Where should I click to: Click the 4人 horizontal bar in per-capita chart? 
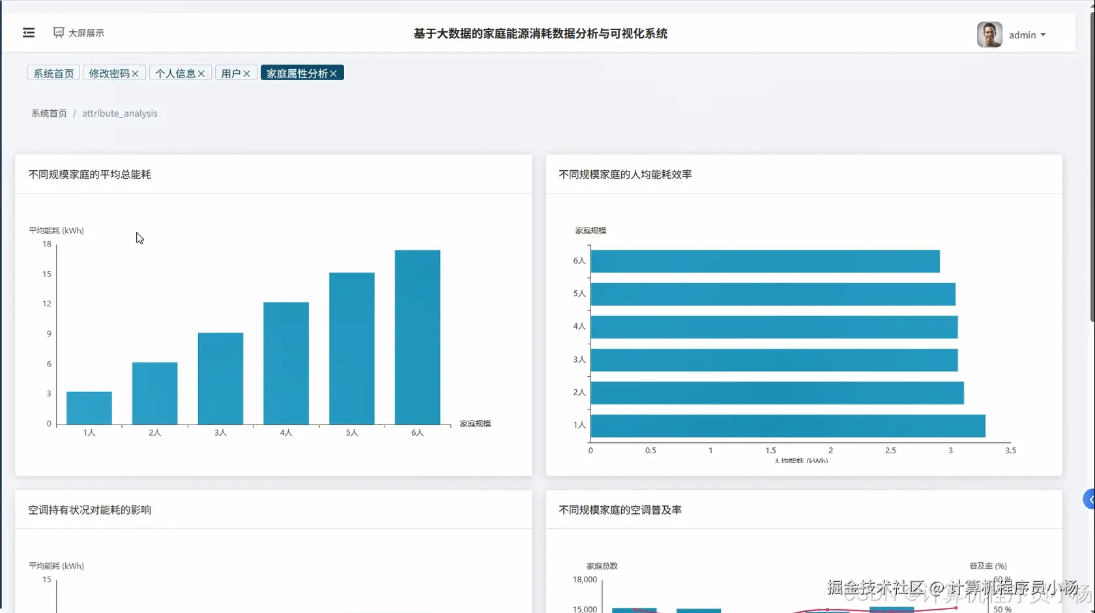pyautogui.click(x=774, y=327)
